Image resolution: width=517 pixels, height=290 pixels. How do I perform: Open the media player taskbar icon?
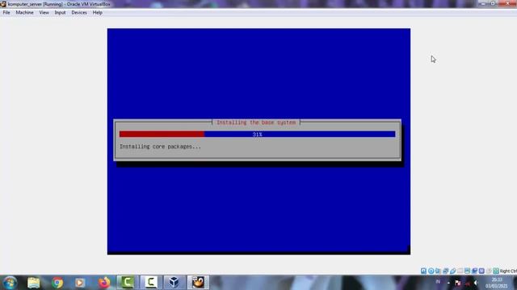(80, 283)
